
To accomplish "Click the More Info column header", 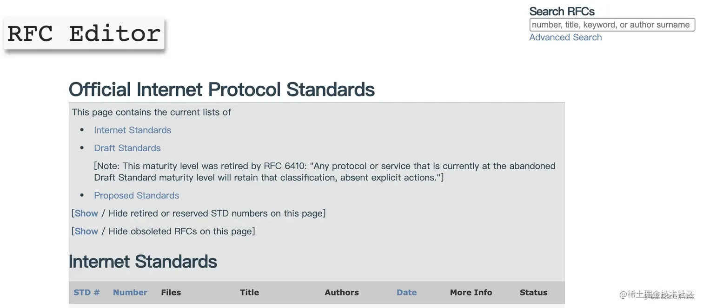I will click(471, 293).
